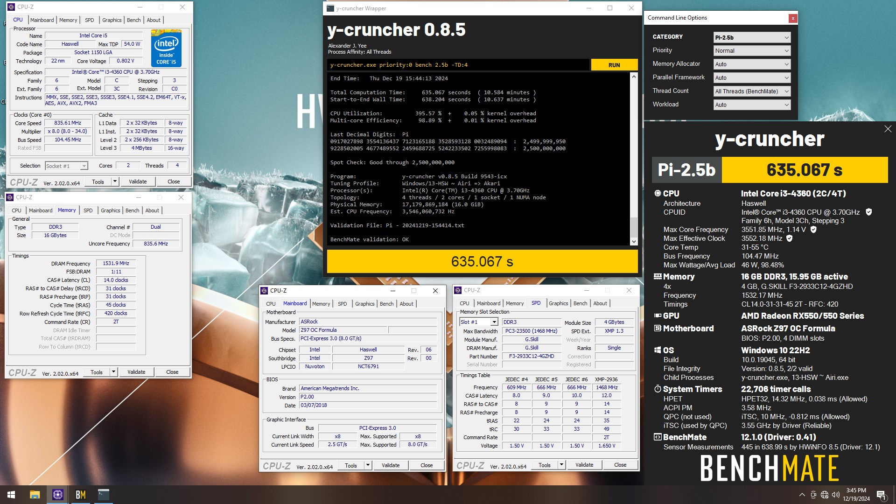Open Graphics tab in Memory window
The width and height of the screenshot is (896, 504).
click(111, 210)
